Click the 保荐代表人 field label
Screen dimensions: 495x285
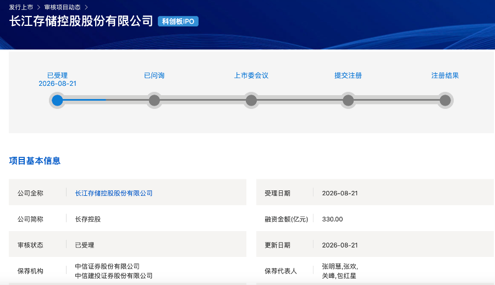[x=280, y=271]
